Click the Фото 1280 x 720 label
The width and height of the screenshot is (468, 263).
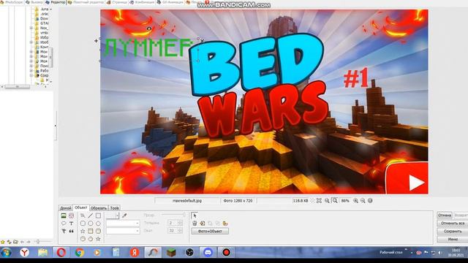point(238,201)
